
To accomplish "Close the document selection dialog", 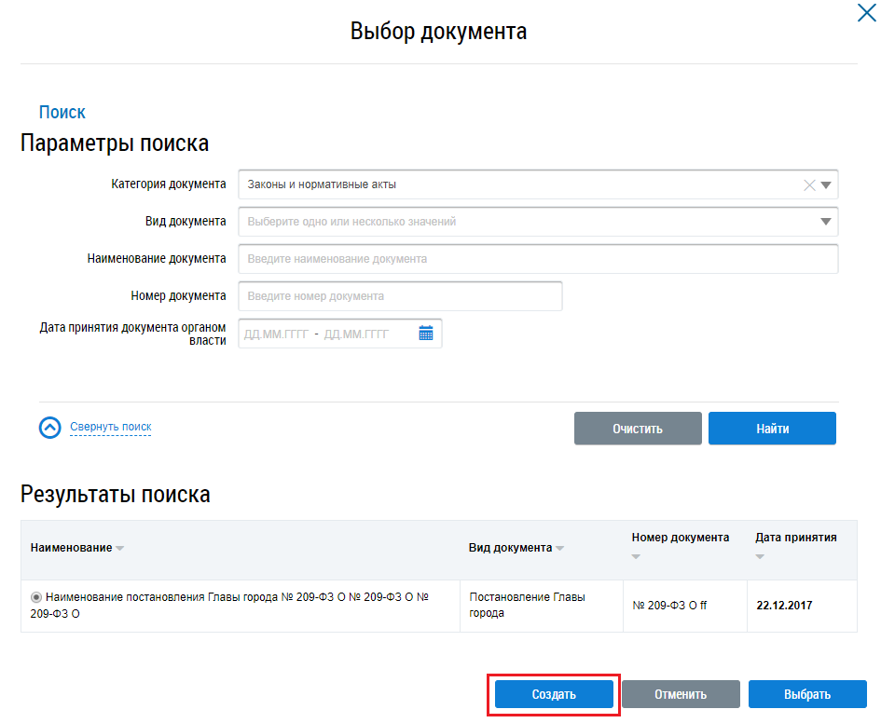I will [865, 13].
